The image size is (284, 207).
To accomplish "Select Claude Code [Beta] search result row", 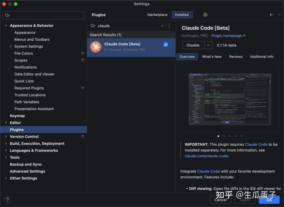I will click(131, 47).
